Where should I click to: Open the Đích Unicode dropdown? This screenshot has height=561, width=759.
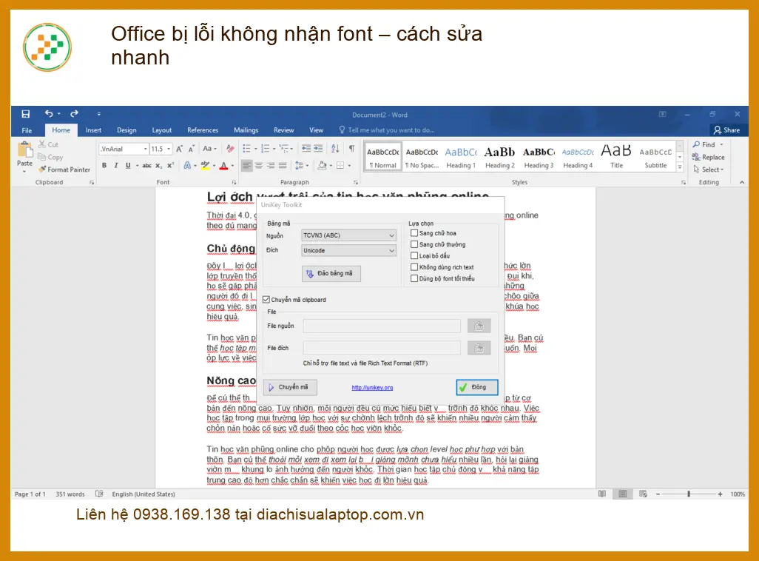tap(348, 250)
